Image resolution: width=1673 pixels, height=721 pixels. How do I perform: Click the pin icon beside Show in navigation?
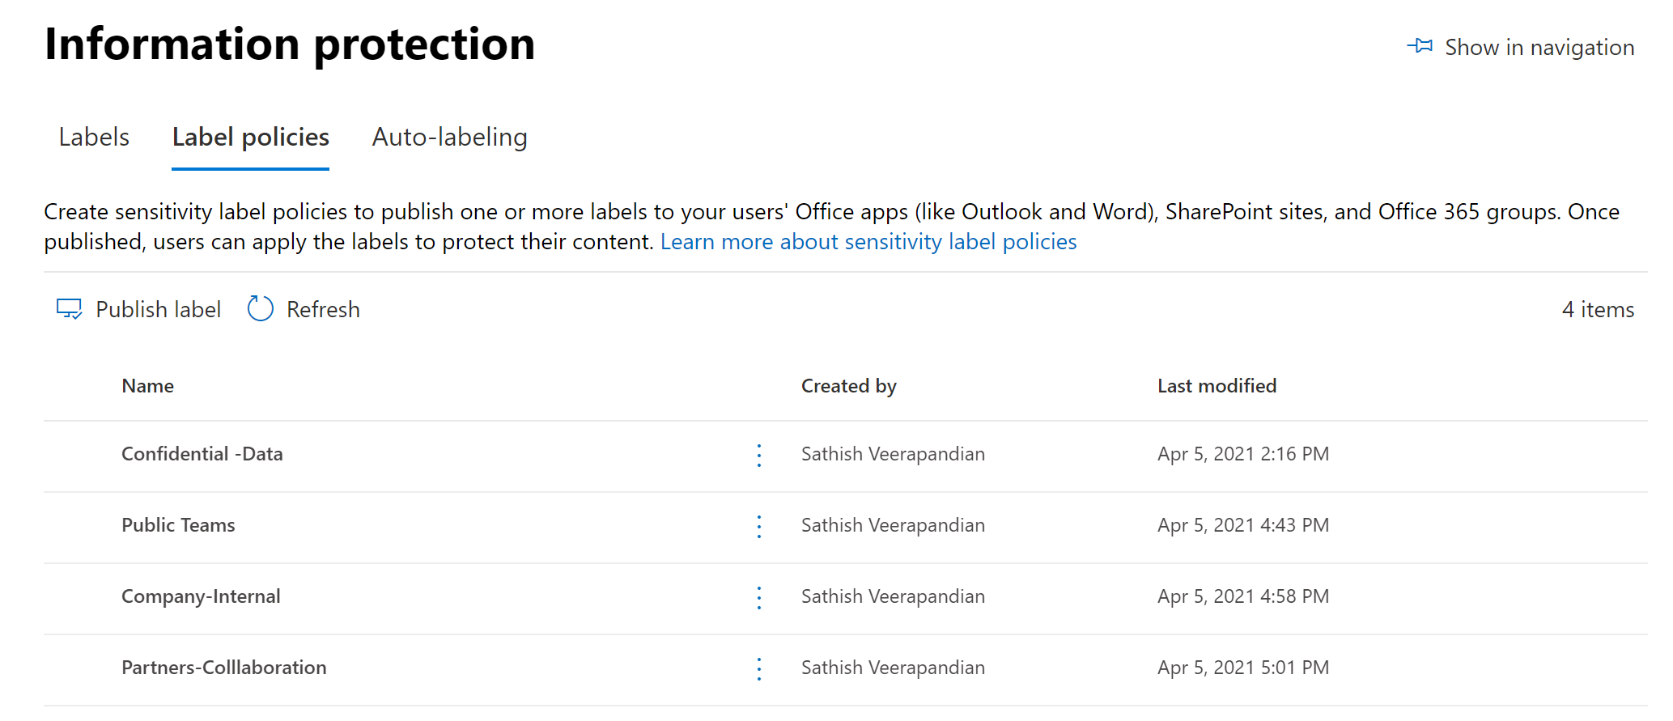click(1420, 46)
